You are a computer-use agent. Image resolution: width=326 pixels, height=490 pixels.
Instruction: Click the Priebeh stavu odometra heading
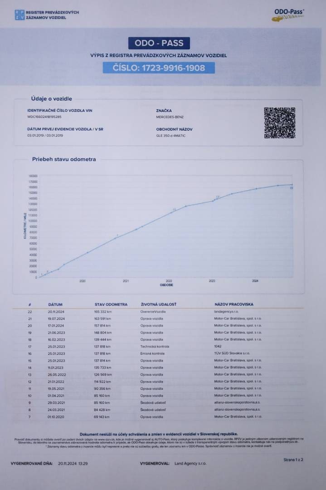coord(64,159)
